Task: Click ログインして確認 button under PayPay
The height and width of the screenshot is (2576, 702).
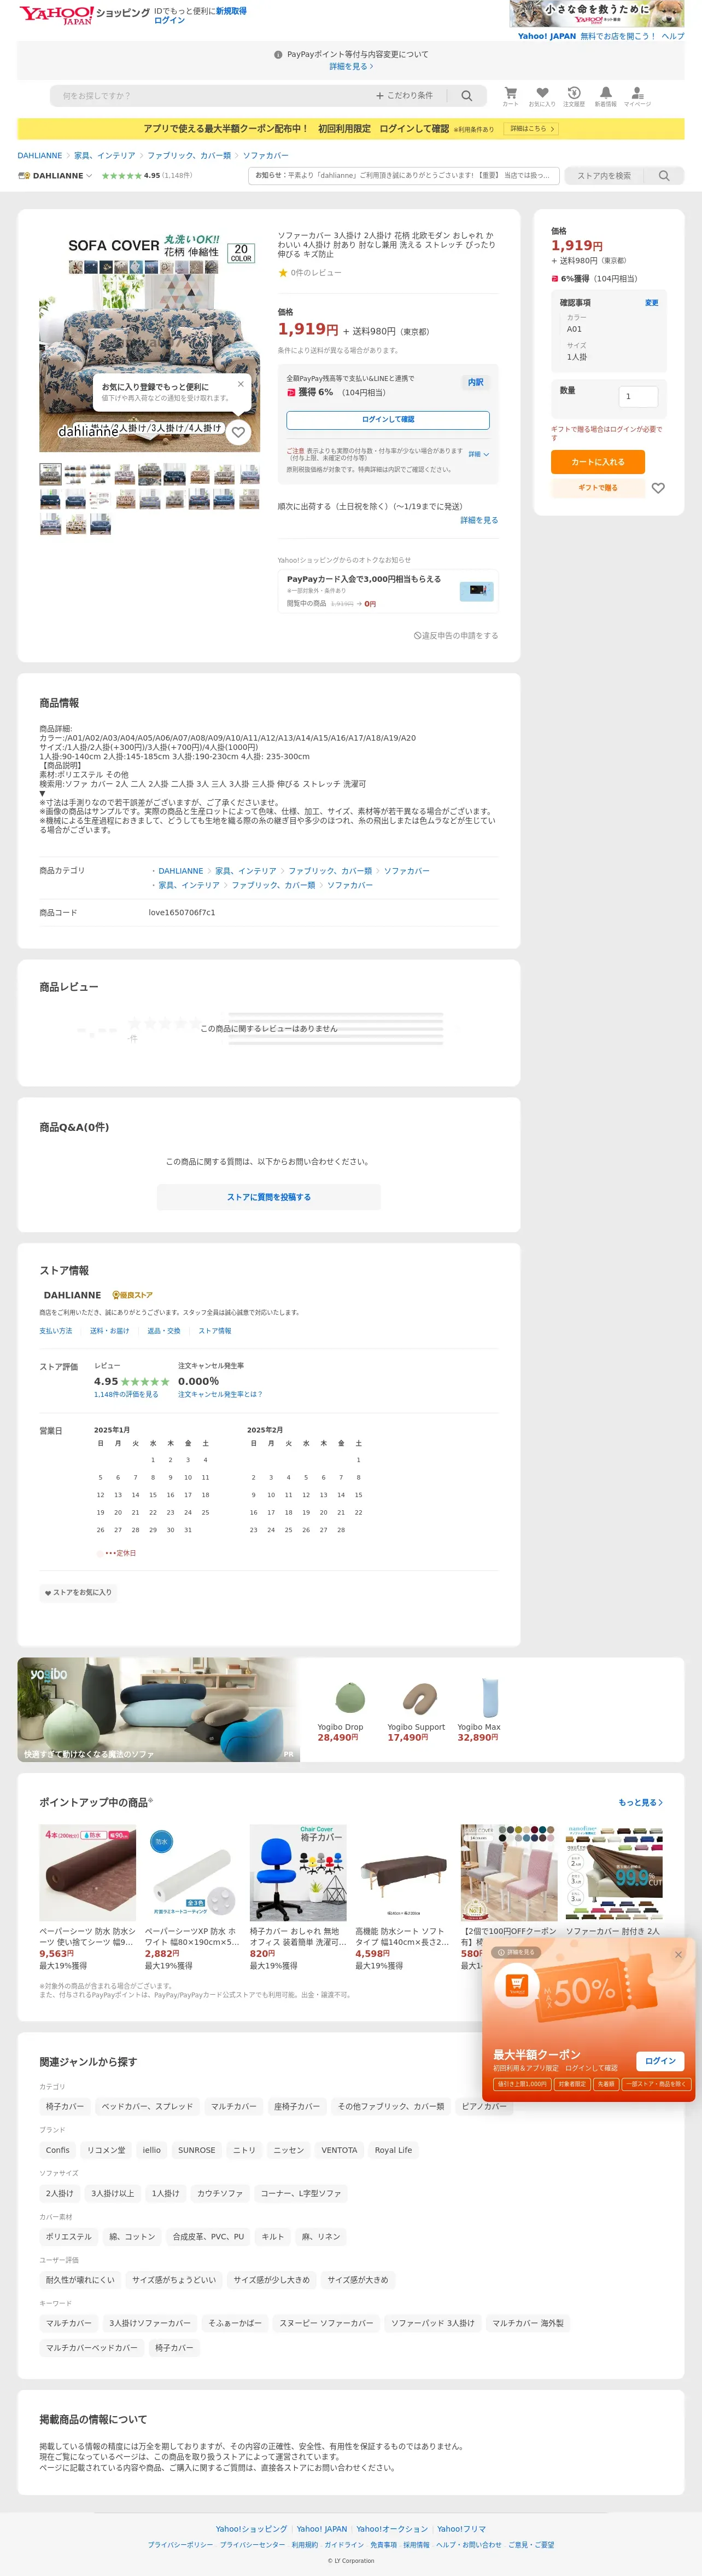Action: (x=388, y=420)
